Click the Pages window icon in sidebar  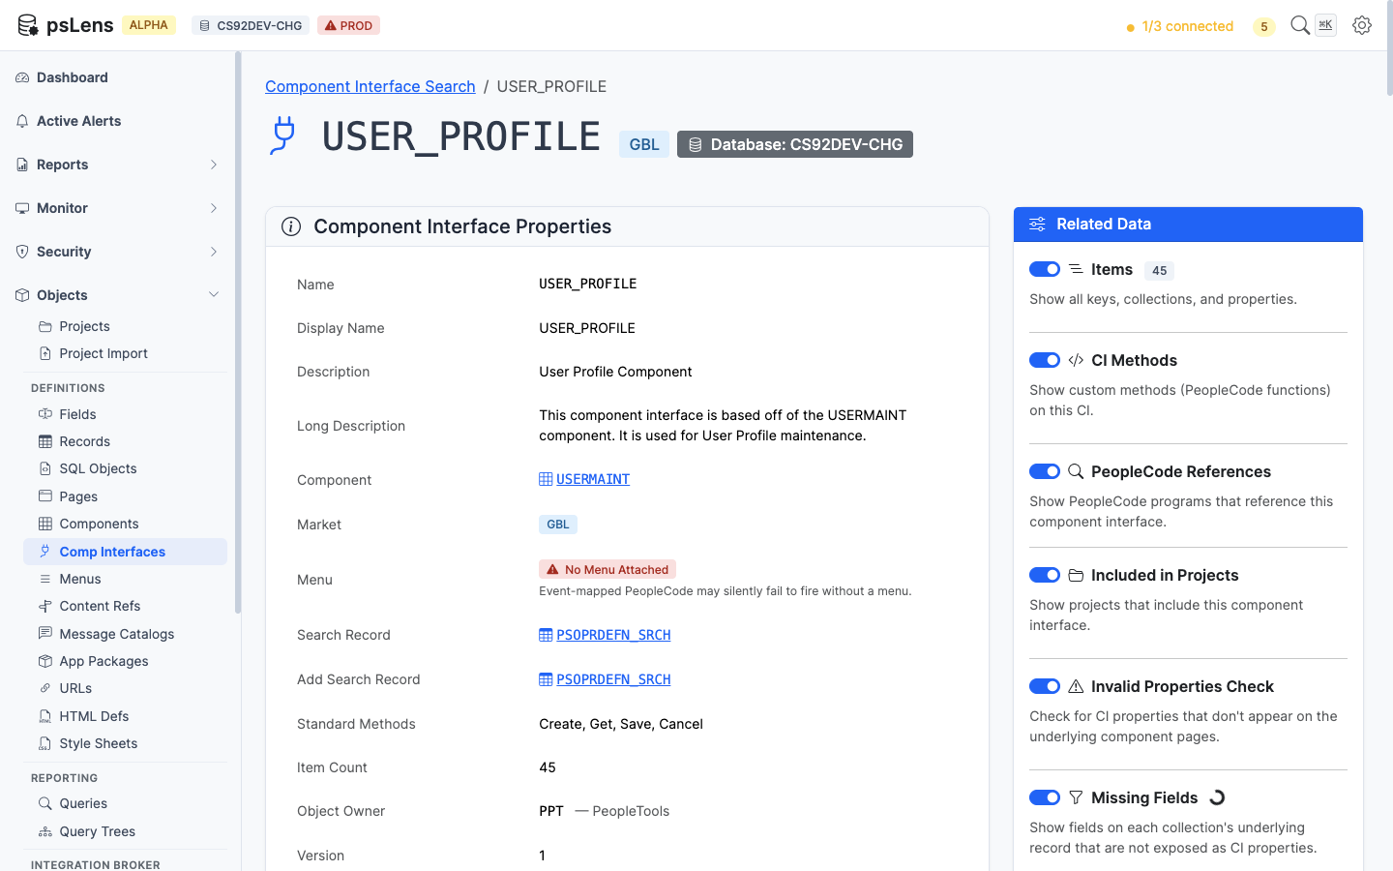[45, 496]
